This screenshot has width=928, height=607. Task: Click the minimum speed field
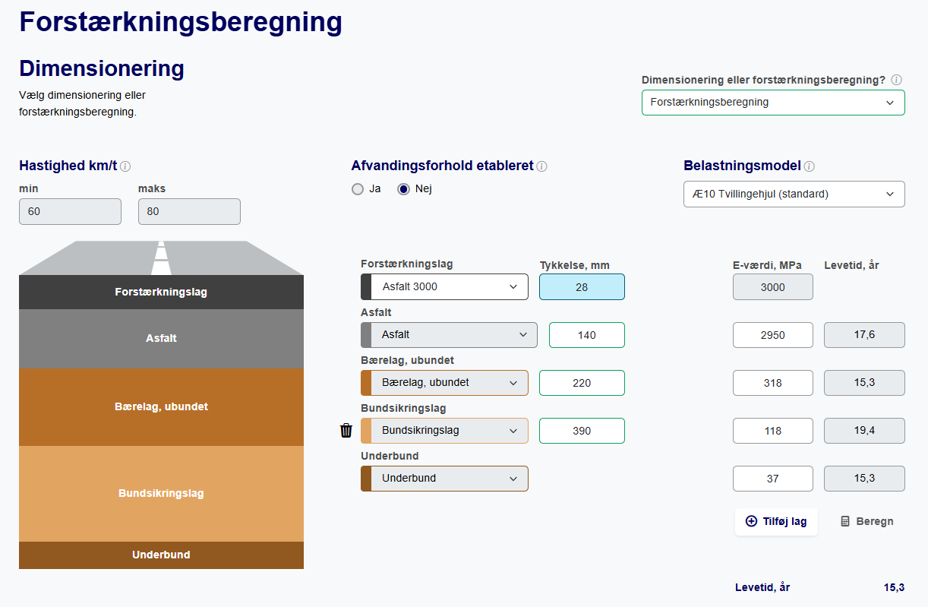point(70,212)
